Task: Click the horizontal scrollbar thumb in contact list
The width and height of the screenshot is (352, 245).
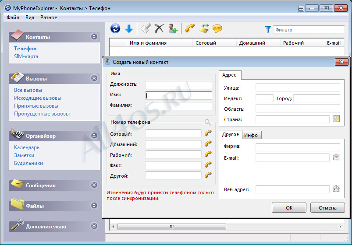Action: 172,227
